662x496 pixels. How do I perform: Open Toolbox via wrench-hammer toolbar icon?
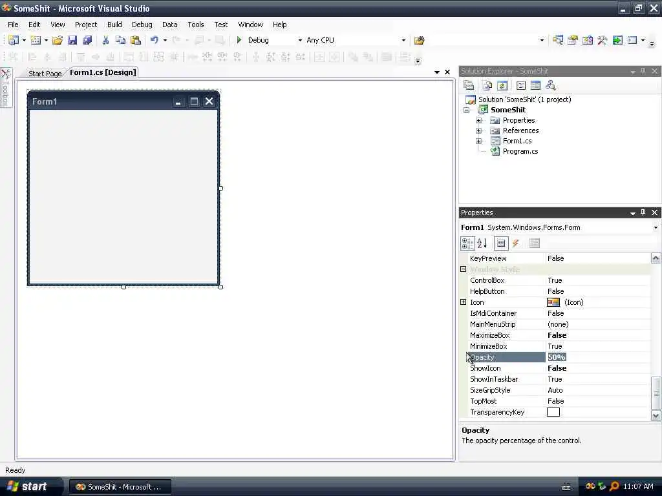(x=602, y=40)
